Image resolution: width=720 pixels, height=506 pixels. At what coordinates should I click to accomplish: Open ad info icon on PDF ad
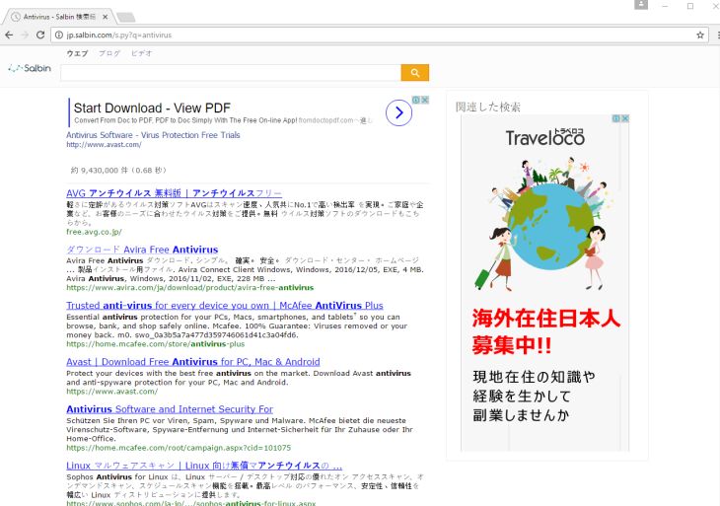click(x=415, y=100)
